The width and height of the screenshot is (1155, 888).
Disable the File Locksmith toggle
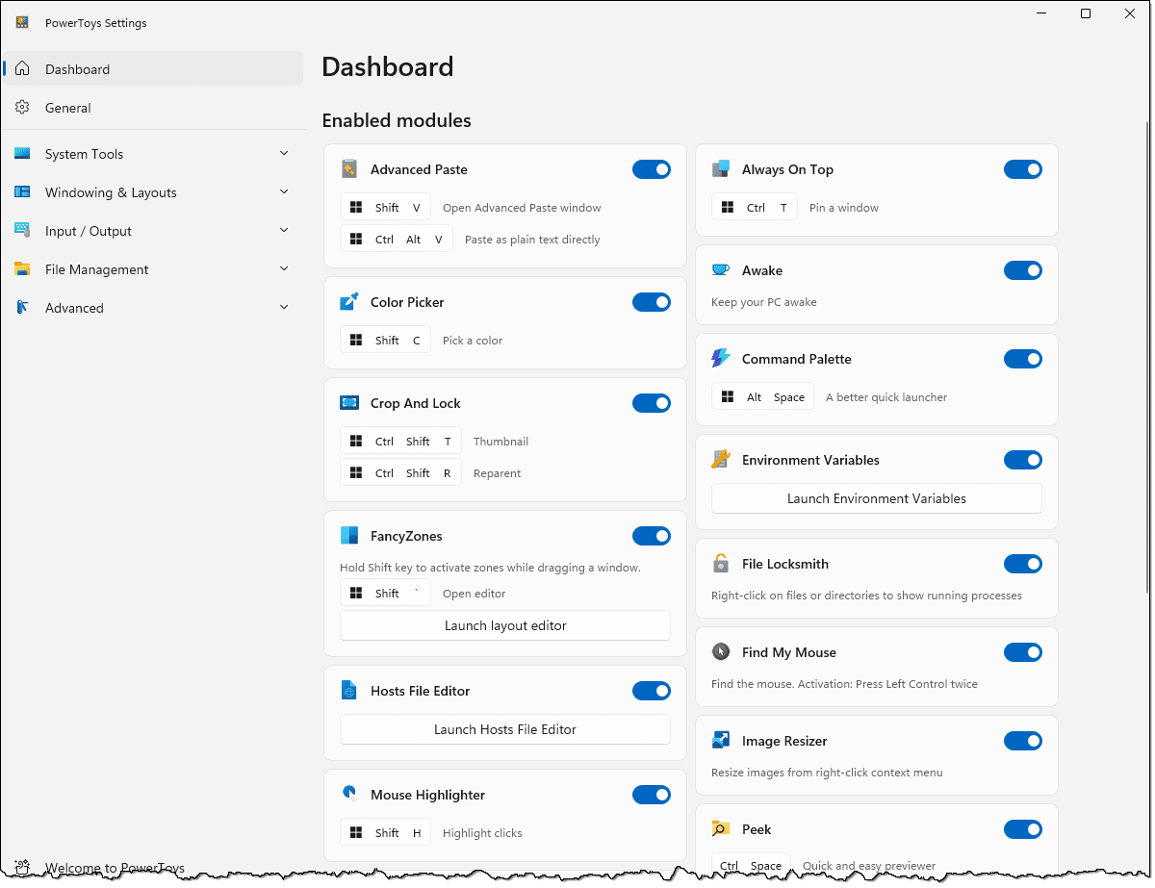pos(1023,564)
